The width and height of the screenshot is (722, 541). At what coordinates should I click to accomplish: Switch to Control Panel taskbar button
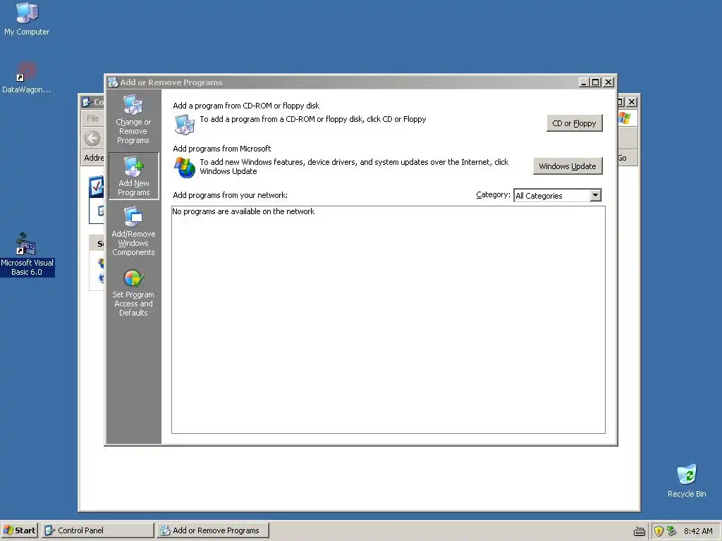(98, 530)
